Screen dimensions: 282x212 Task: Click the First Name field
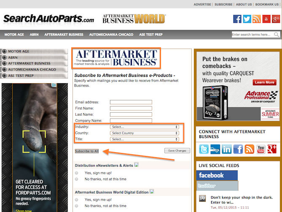click(131, 108)
